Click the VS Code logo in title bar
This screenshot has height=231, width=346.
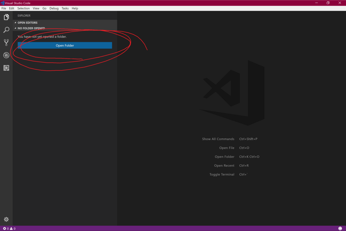[2, 3]
